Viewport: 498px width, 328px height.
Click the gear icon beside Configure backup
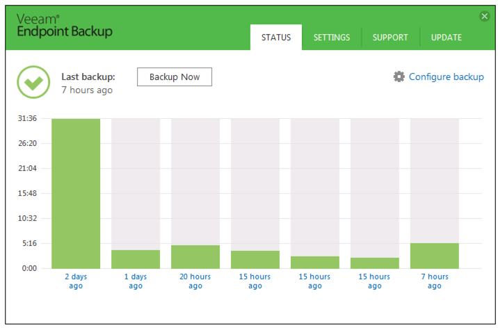(399, 76)
